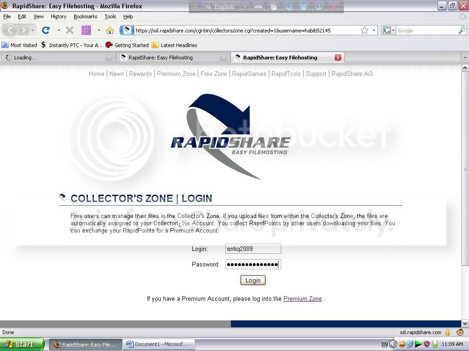Open the Bookmarks menu
Image resolution: width=469 pixels, height=351 pixels.
point(86,16)
